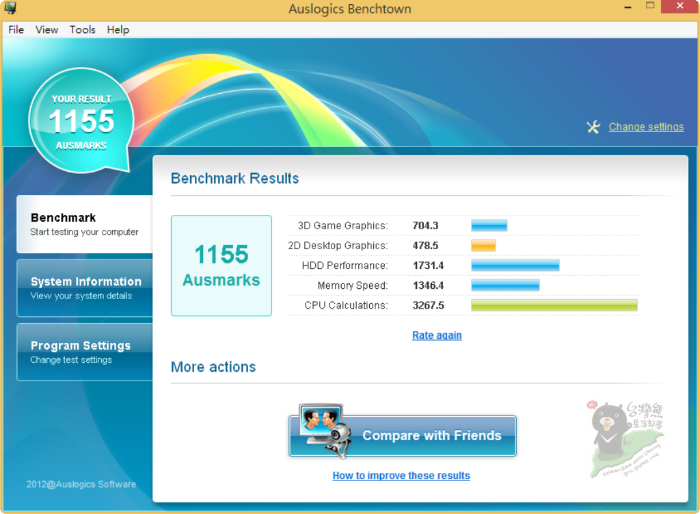Switch to the System Information tab

pyautogui.click(x=85, y=288)
